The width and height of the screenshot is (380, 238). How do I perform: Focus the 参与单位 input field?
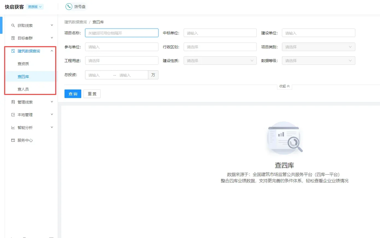122,47
